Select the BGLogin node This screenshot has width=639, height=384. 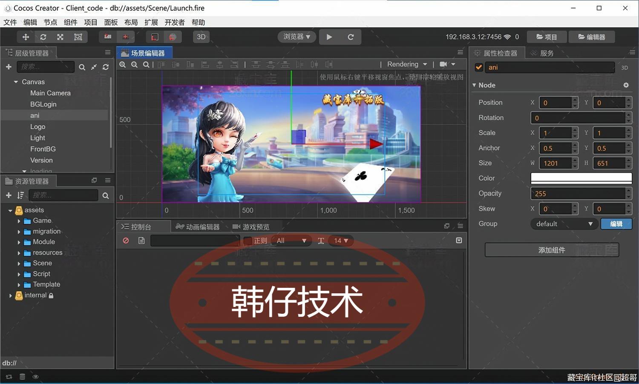(x=43, y=104)
